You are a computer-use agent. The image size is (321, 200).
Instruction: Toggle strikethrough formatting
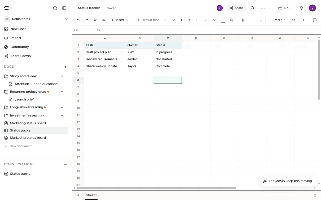(x=197, y=20)
